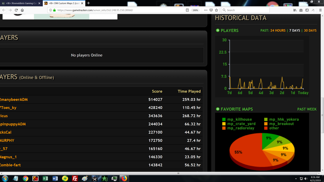Click the browser home icon
Viewport: 324px width, 182px height.
pyautogui.click(x=22, y=10)
